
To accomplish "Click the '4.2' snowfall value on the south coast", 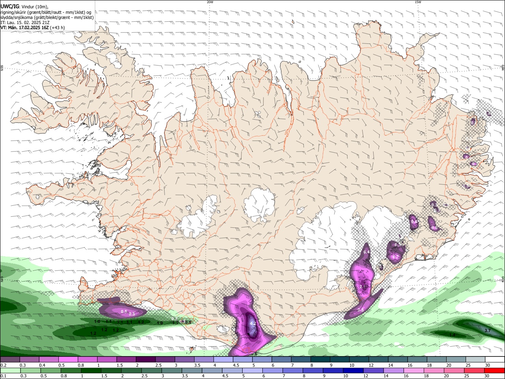I will tap(253, 324).
